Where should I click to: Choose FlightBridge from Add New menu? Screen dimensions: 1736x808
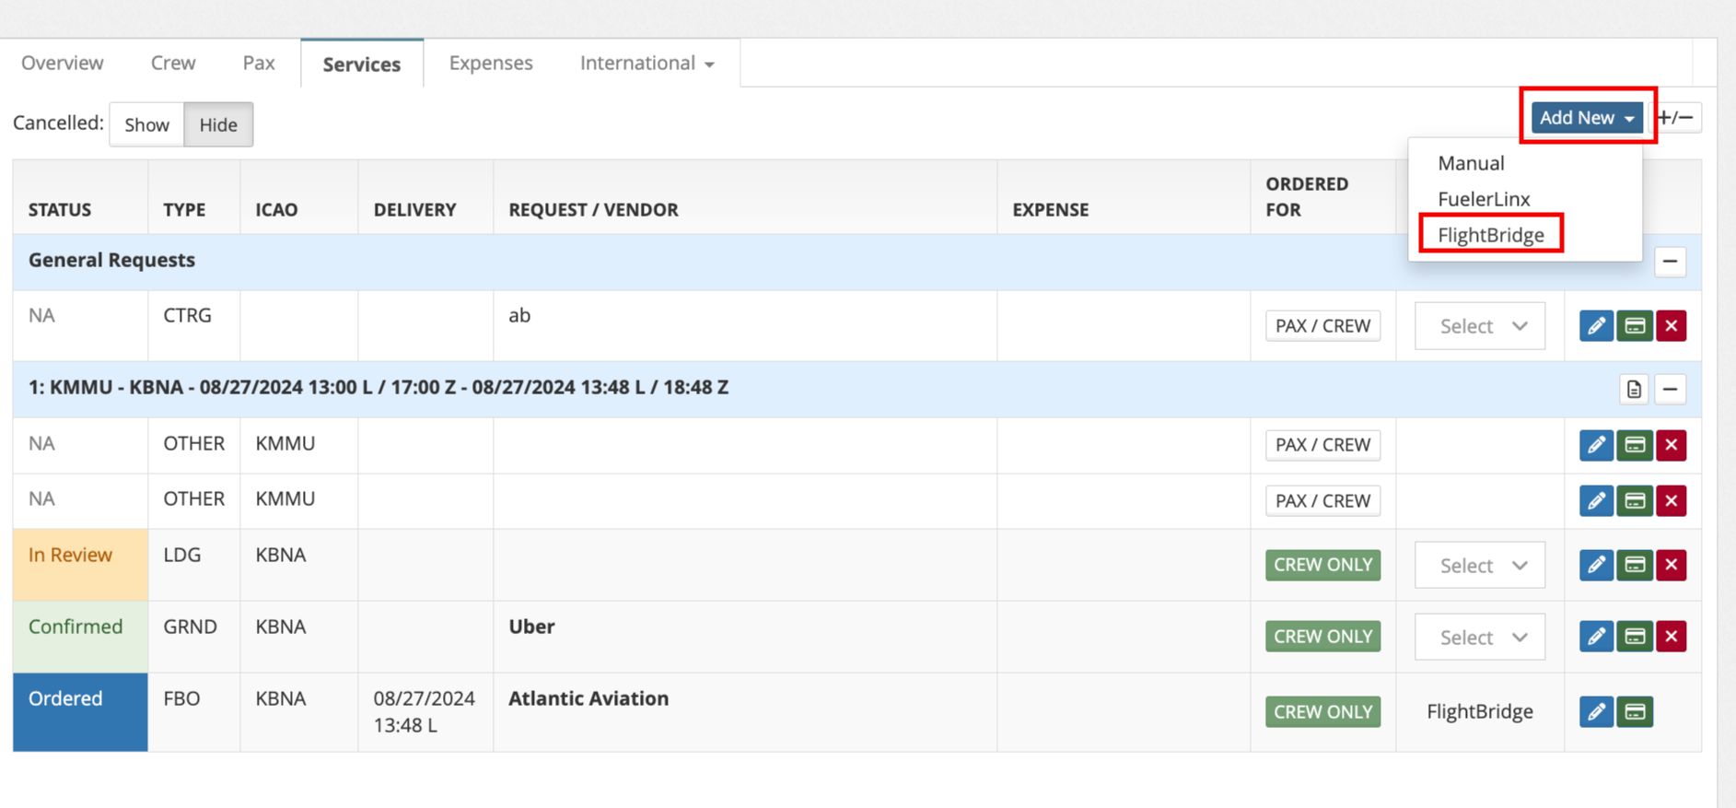click(x=1490, y=235)
